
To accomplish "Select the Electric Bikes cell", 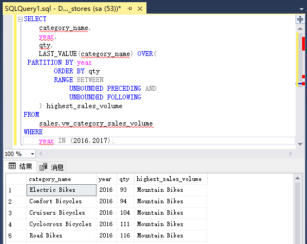I will click(61, 190).
